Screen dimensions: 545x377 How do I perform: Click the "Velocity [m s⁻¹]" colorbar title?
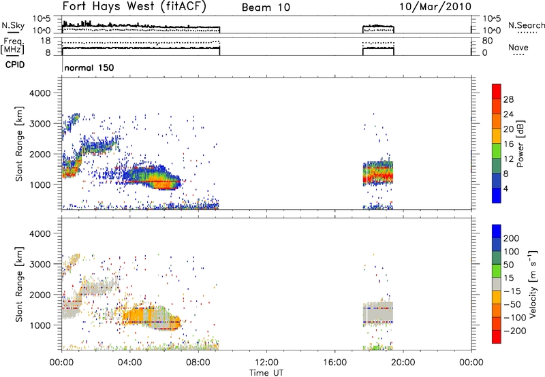click(x=533, y=284)
